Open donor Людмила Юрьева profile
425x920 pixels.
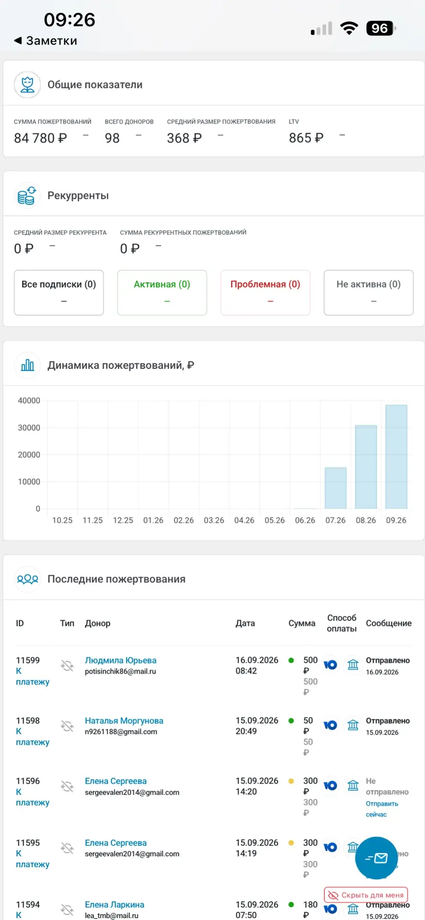121,660
